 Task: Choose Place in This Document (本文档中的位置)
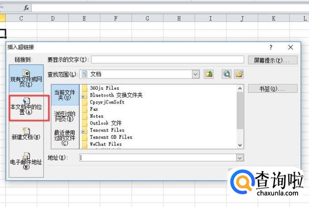26,106
